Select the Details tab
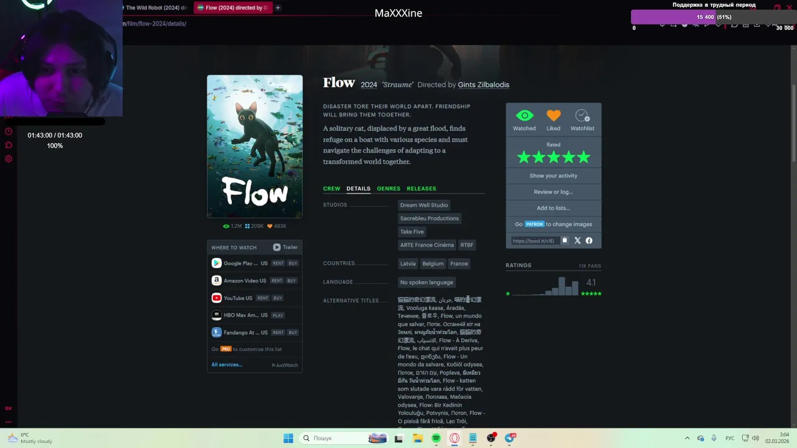The height and width of the screenshot is (448, 797). 358,189
